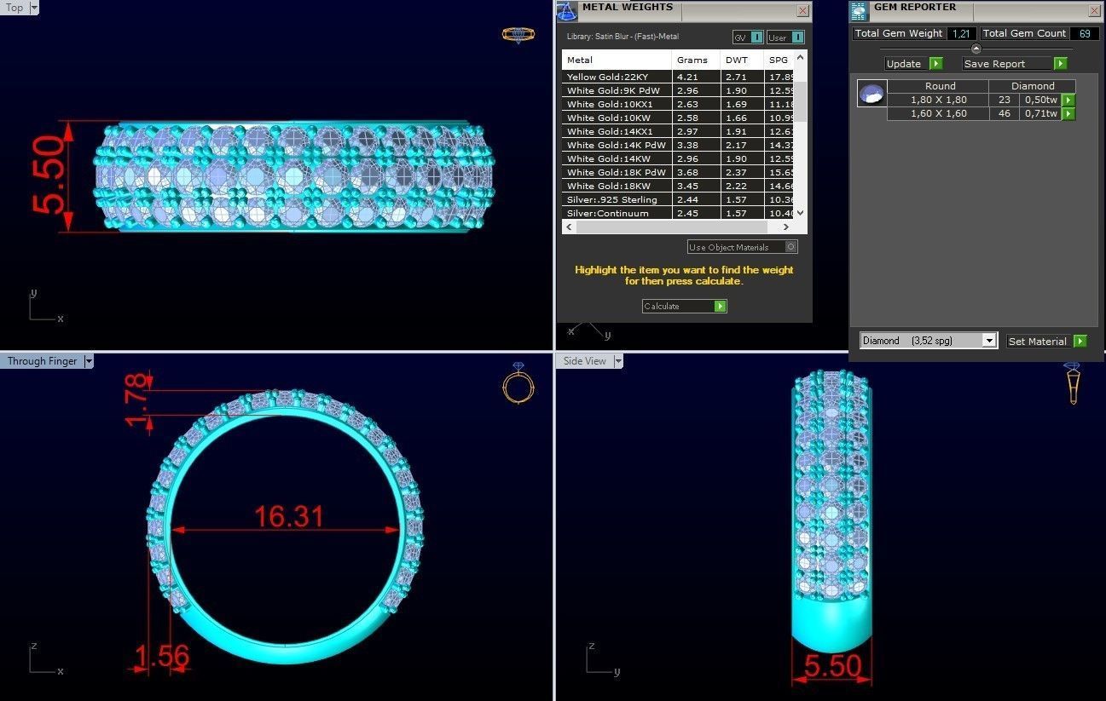The image size is (1106, 701).
Task: Click the Top viewport label
Action: (x=14, y=8)
